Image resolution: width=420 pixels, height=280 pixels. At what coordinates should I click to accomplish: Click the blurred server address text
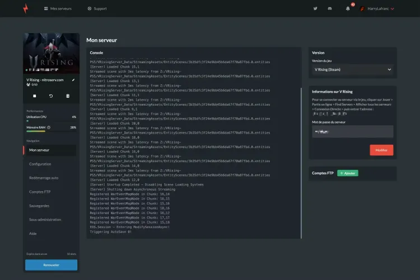(x=330, y=113)
